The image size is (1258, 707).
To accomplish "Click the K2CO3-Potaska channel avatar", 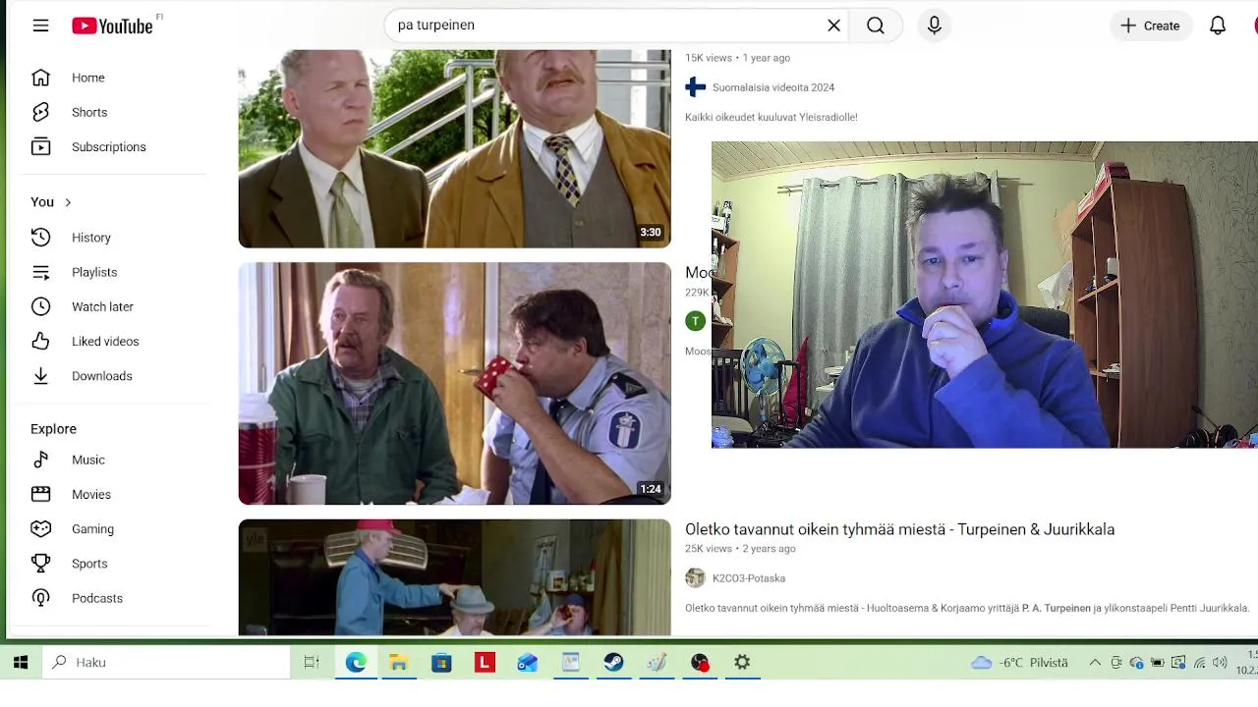I will point(696,578).
